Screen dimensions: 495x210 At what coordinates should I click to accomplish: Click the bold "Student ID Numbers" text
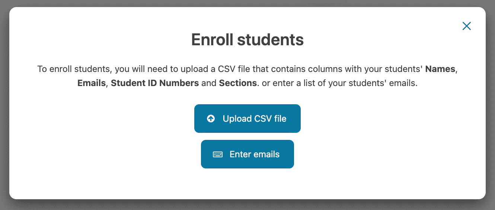(x=154, y=83)
